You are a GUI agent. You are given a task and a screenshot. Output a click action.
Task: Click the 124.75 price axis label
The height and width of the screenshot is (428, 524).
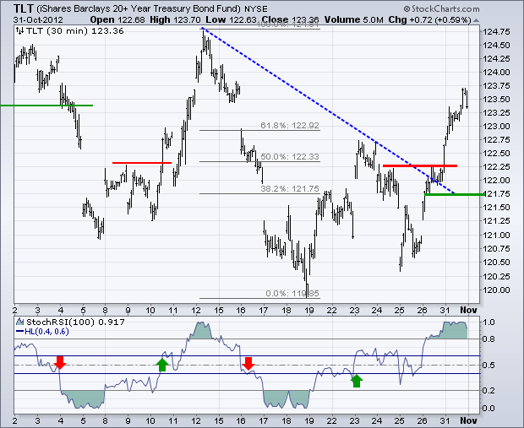(x=496, y=32)
